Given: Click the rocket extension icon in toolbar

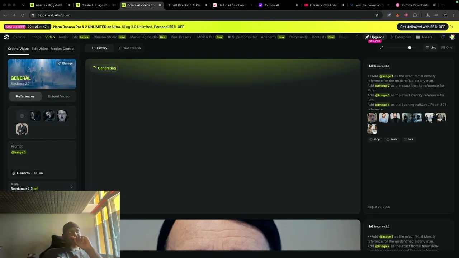Looking at the screenshot, I should pyautogui.click(x=389, y=15).
